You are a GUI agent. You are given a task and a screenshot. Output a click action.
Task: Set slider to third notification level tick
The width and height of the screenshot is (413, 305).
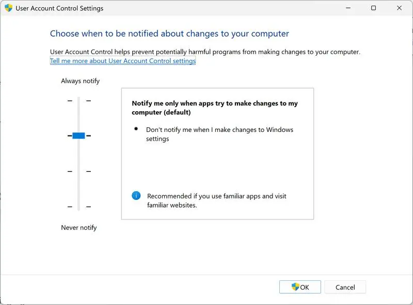pyautogui.click(x=79, y=171)
